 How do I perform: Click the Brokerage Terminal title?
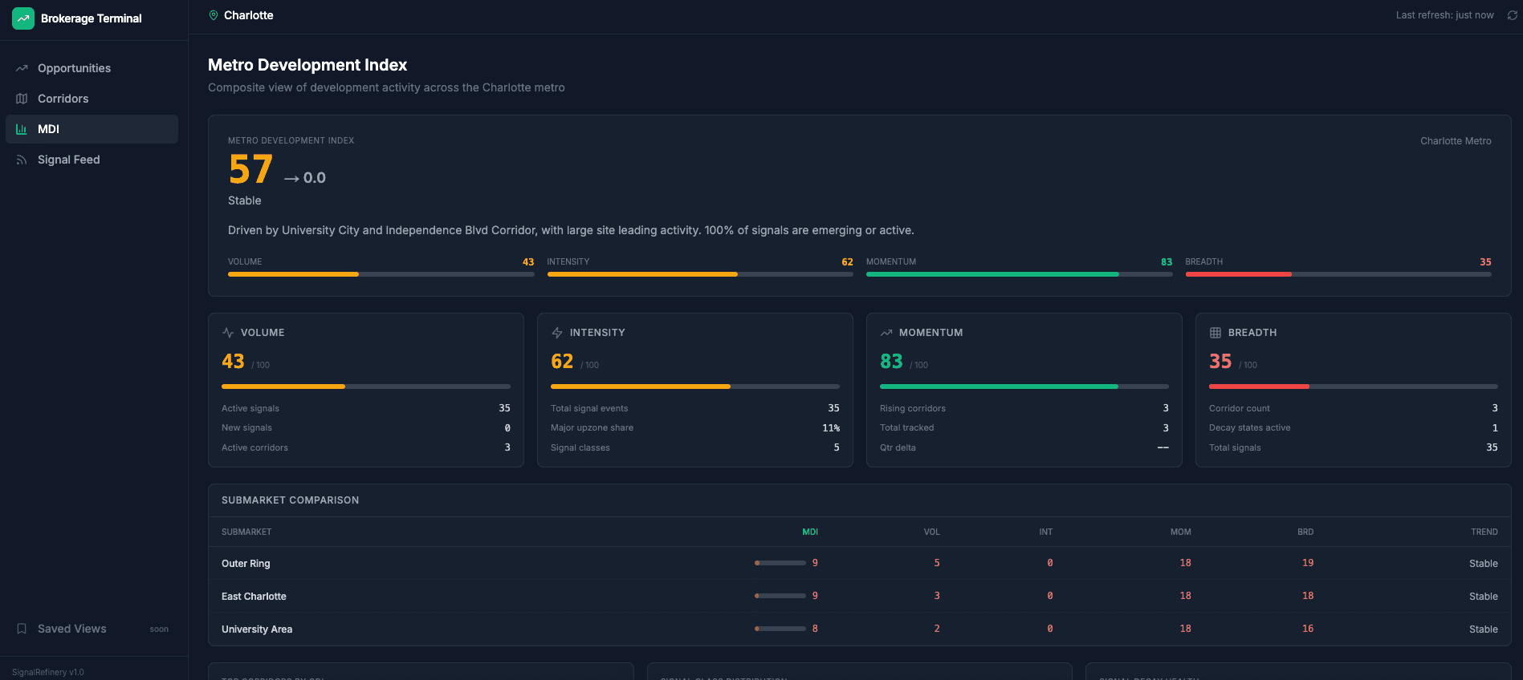pyautogui.click(x=92, y=18)
